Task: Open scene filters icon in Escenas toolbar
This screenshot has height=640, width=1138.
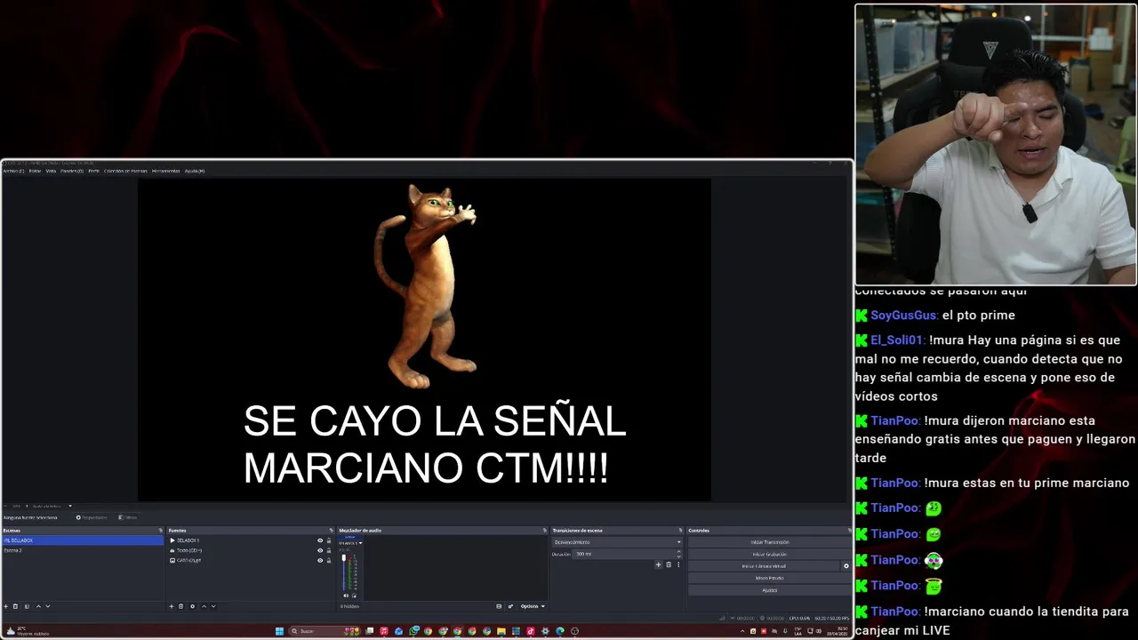Action: (27, 606)
